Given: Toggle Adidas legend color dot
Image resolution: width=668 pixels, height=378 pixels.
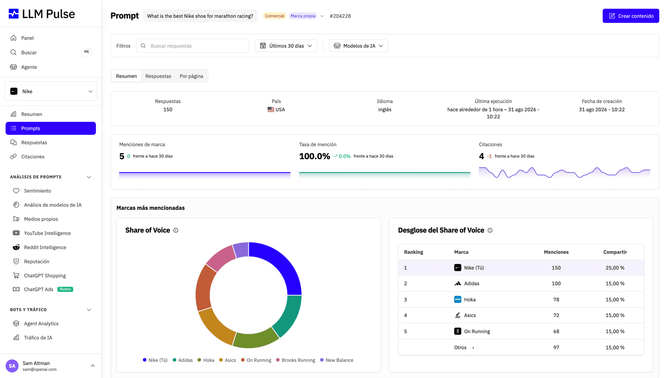Looking at the screenshot, I should click(174, 360).
